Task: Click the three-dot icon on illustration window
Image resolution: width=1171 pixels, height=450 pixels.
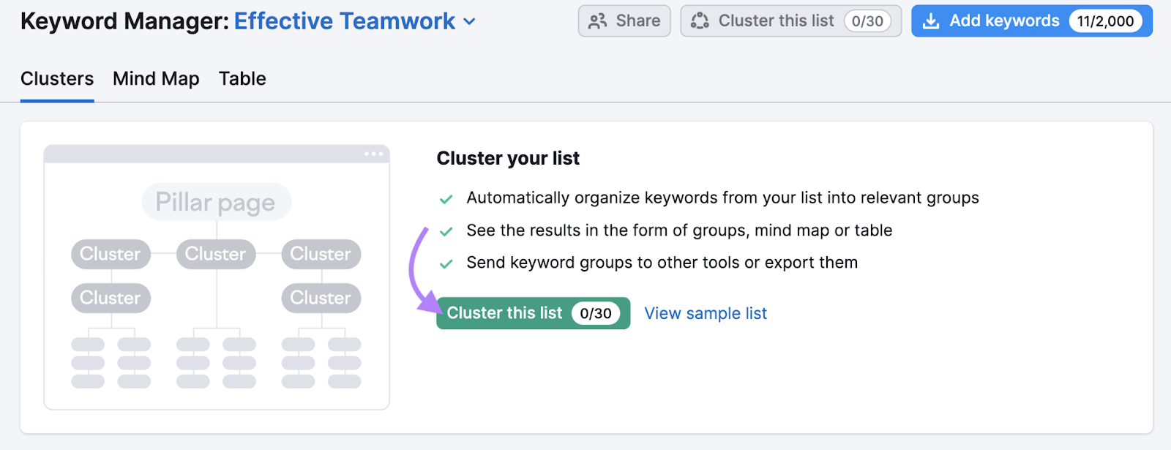Action: coord(373,154)
